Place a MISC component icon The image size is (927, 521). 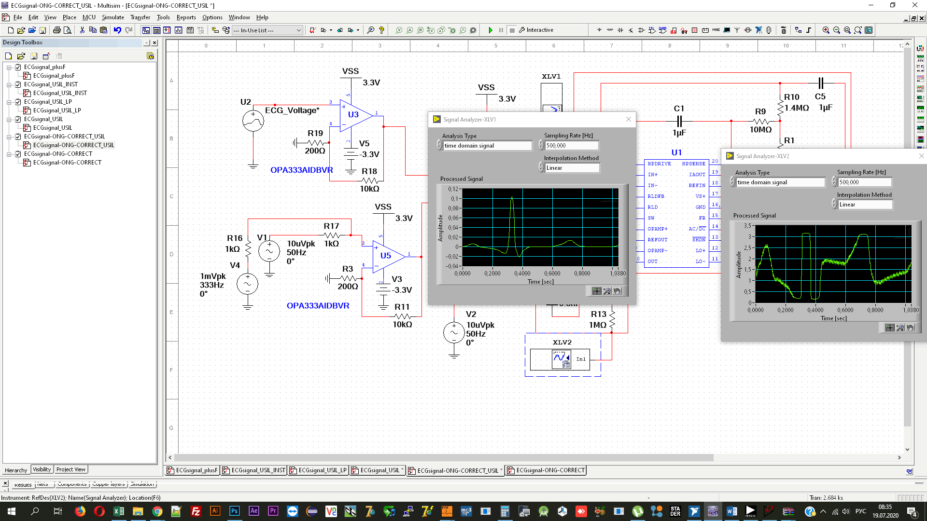716,30
